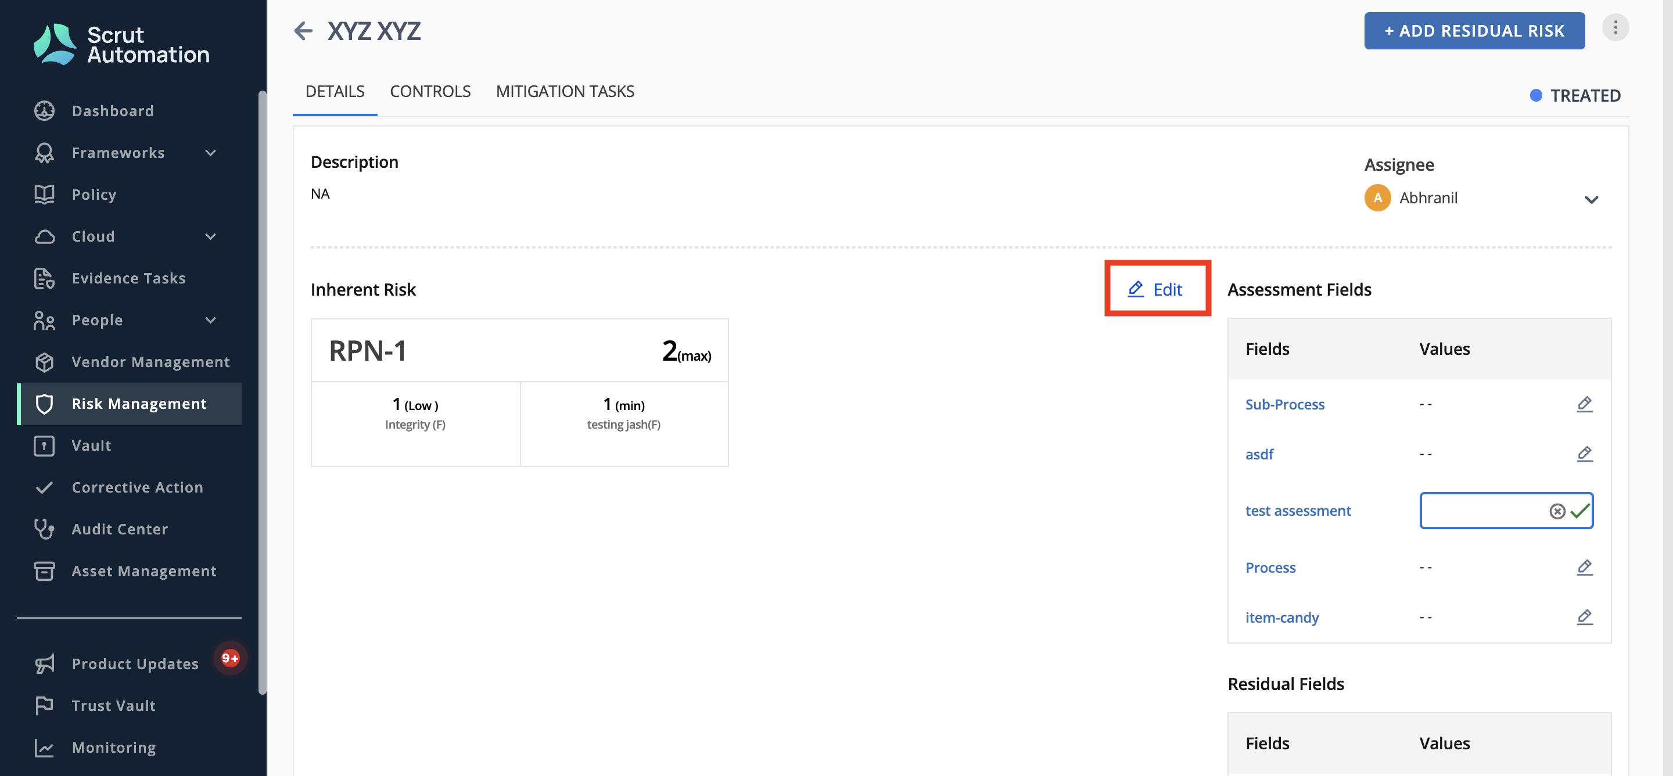Click the 9+ Product Updates badge

[x=230, y=658]
